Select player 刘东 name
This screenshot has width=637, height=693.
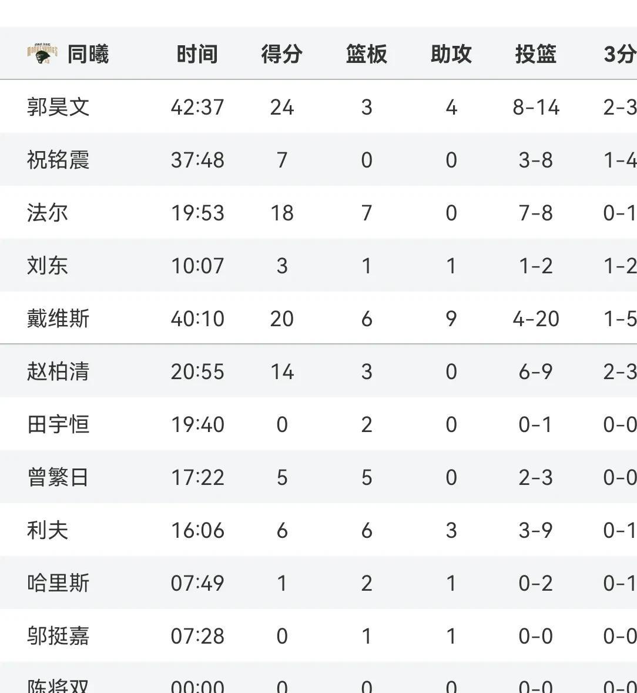pos(48,266)
